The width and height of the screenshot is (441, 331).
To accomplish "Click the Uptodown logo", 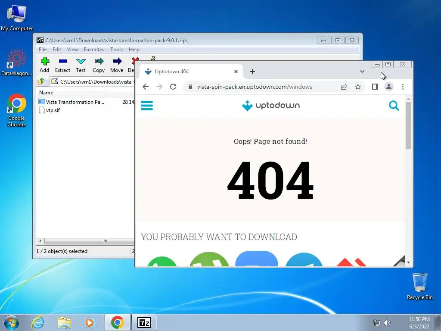I will pyautogui.click(x=270, y=106).
